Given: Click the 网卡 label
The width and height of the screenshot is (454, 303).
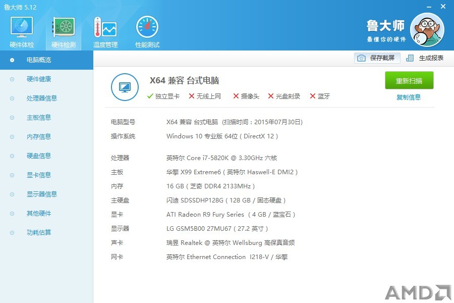Looking at the screenshot, I should [x=117, y=257].
